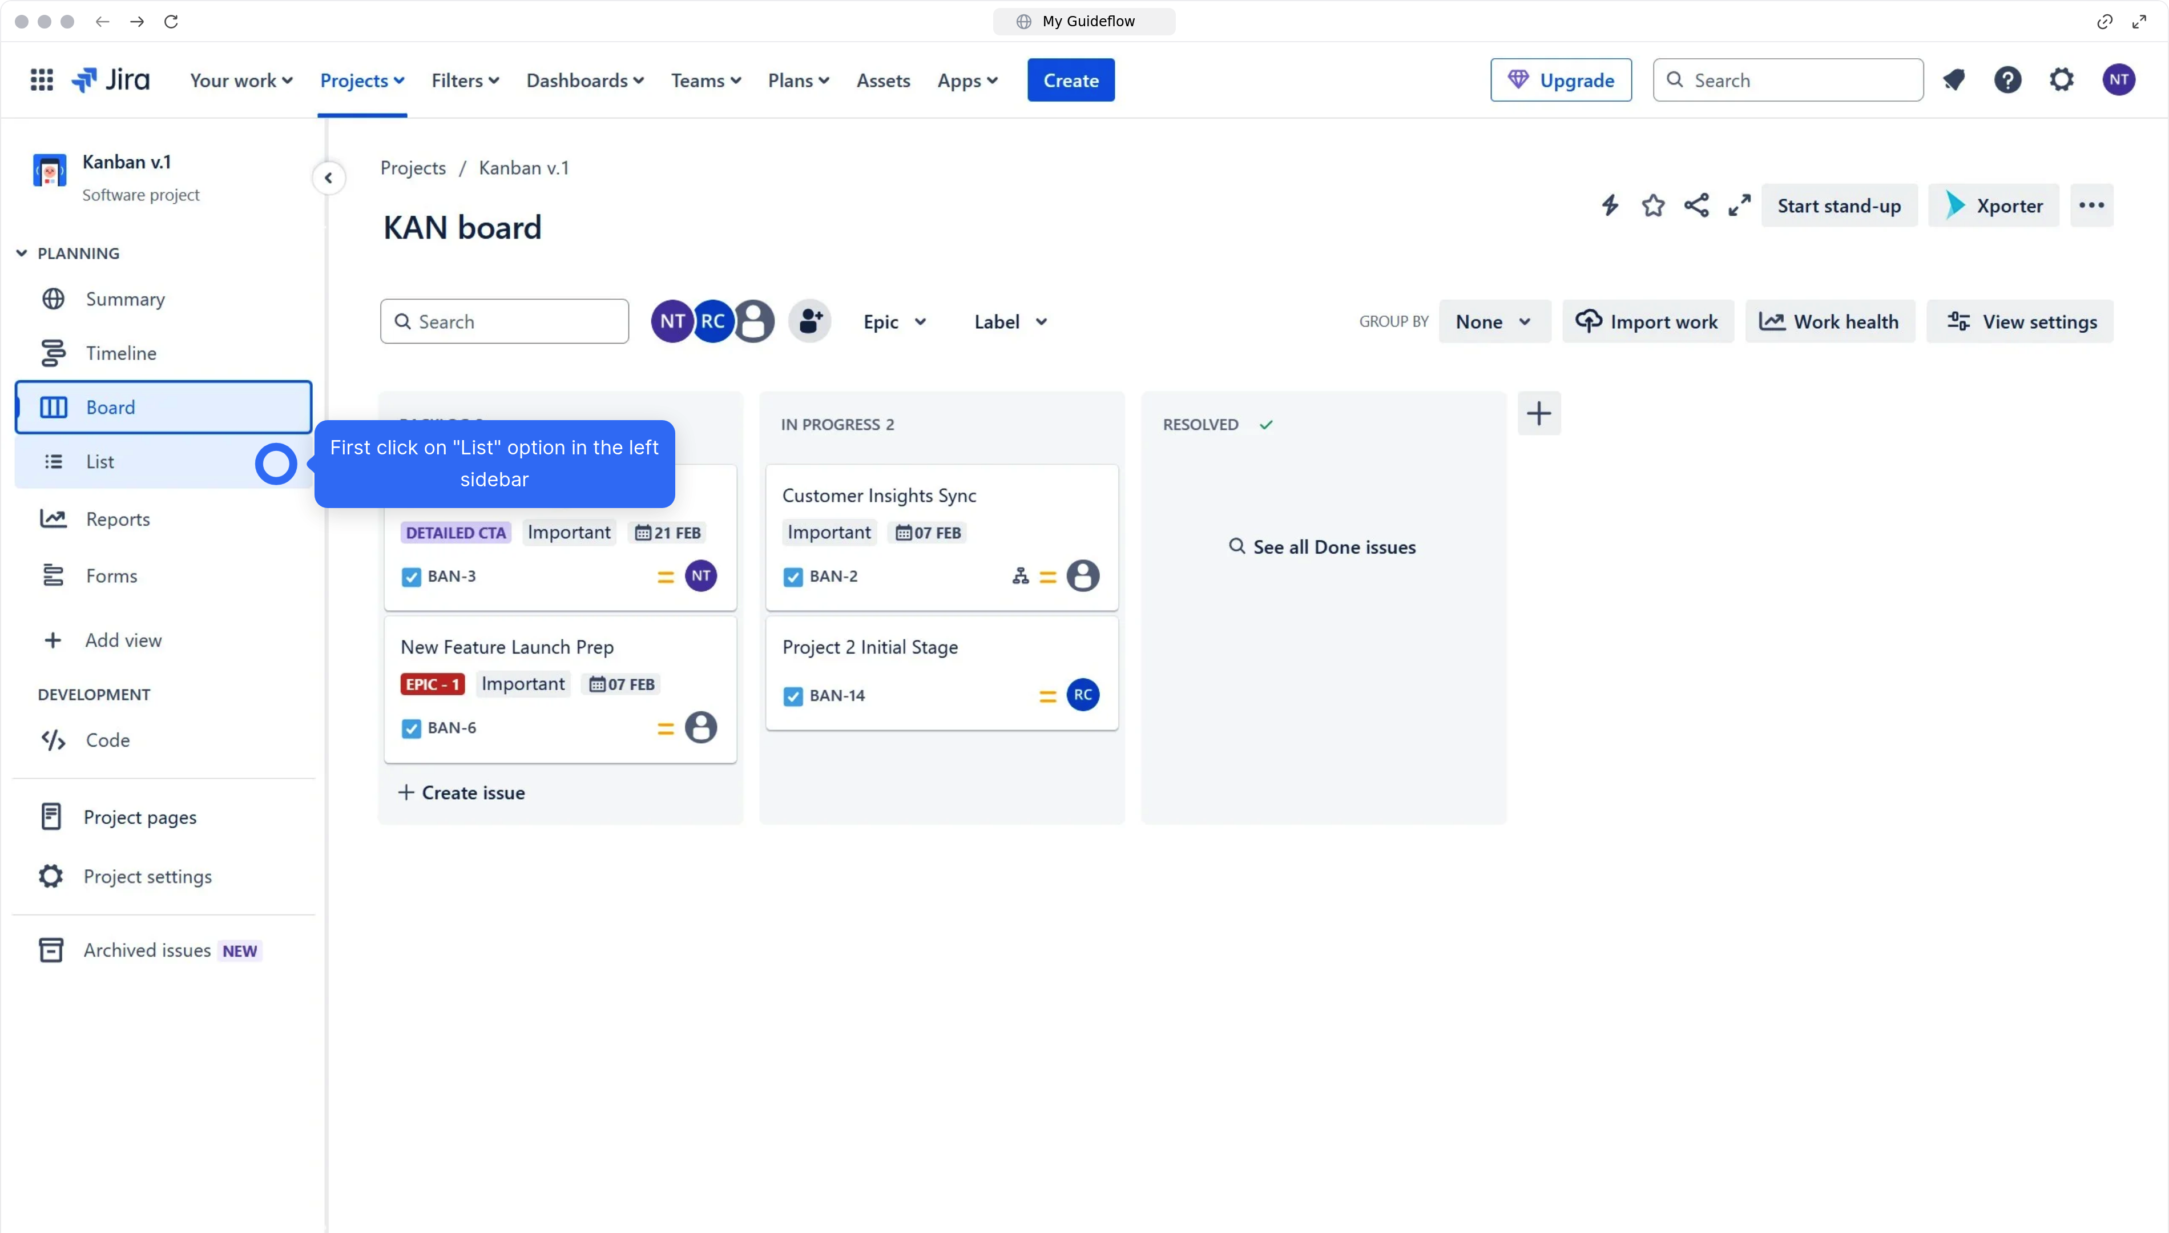This screenshot has height=1233, width=2169.
Task: Open the Group By None dropdown
Action: coord(1493,321)
